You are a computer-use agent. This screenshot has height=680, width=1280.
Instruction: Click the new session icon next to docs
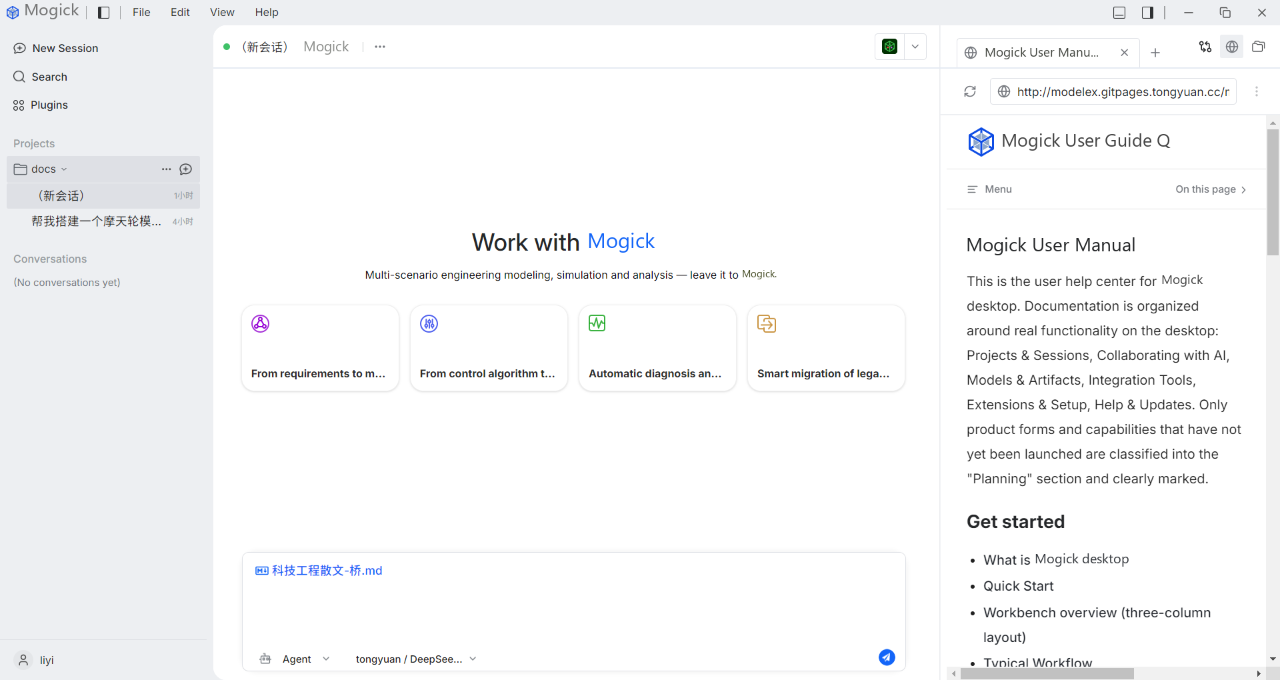186,169
